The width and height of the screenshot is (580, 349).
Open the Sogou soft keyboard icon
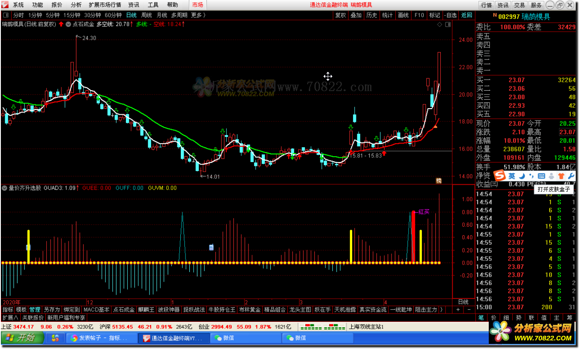pos(541,176)
